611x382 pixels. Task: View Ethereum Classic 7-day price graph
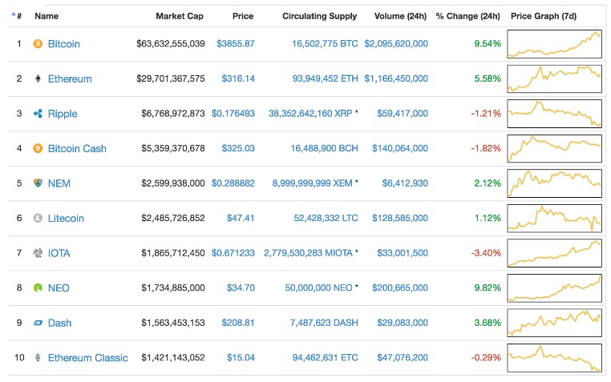(x=555, y=357)
